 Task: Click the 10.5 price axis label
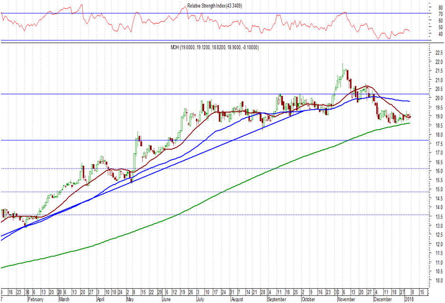click(x=439, y=272)
